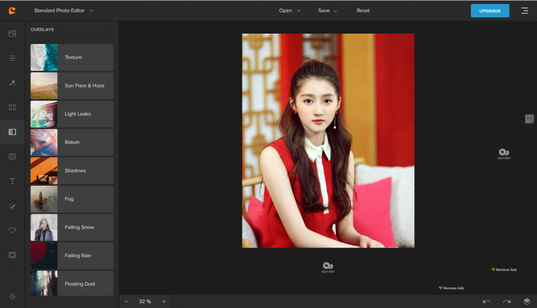Click the redo arrow
537x308 pixels.
[x=507, y=301]
